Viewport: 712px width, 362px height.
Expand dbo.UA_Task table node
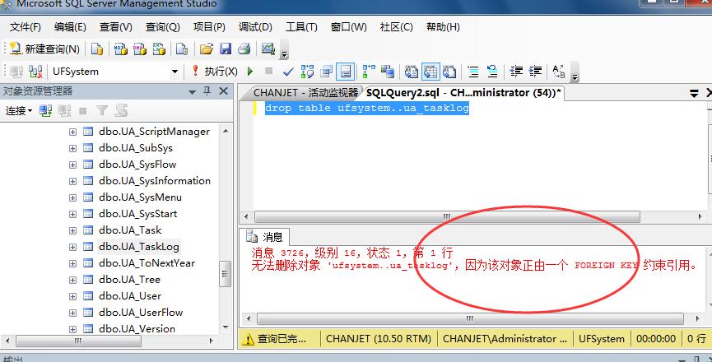tap(72, 230)
